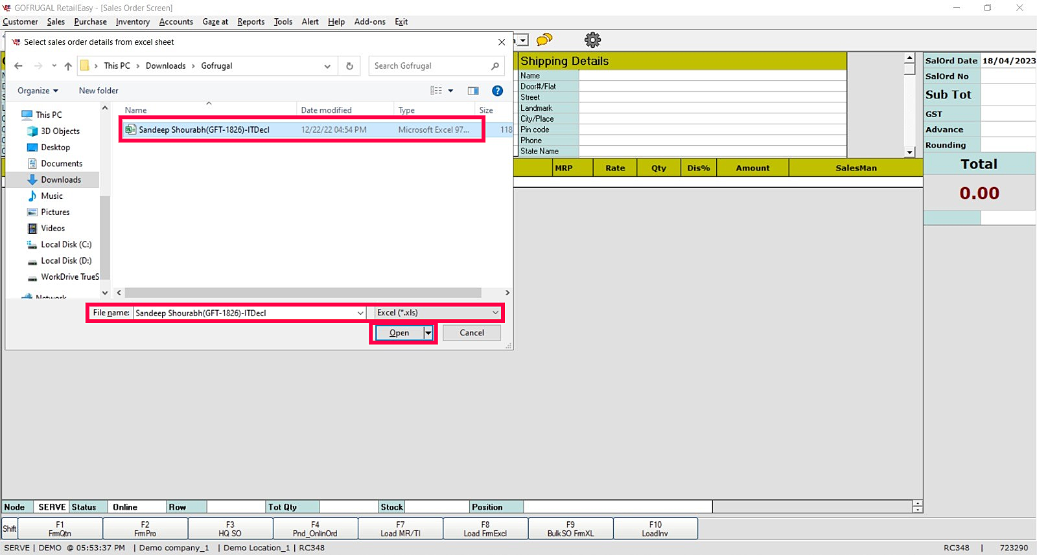Image resolution: width=1037 pixels, height=555 pixels.
Task: Cancel the file selection dialog
Action: (472, 333)
